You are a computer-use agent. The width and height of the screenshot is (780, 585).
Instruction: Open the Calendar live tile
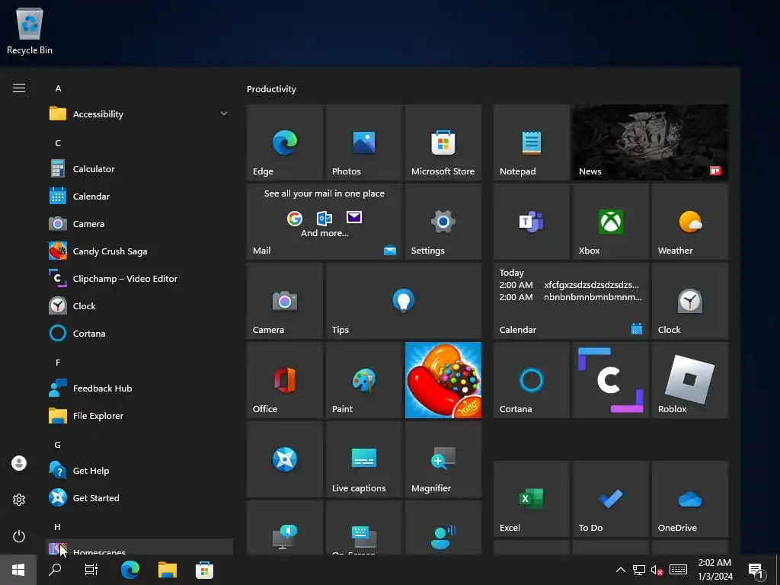(571, 301)
